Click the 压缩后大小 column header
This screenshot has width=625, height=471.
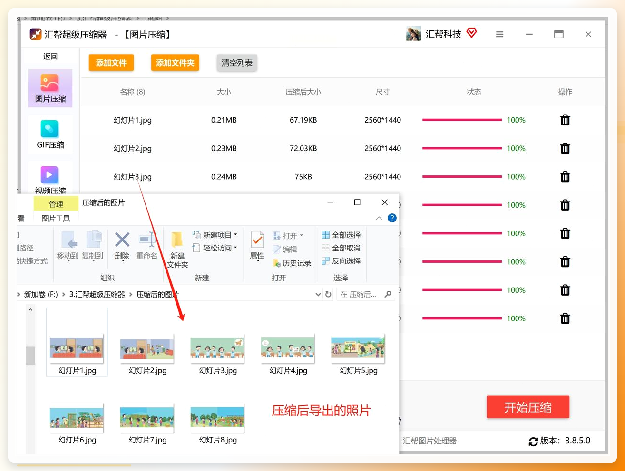coord(303,92)
